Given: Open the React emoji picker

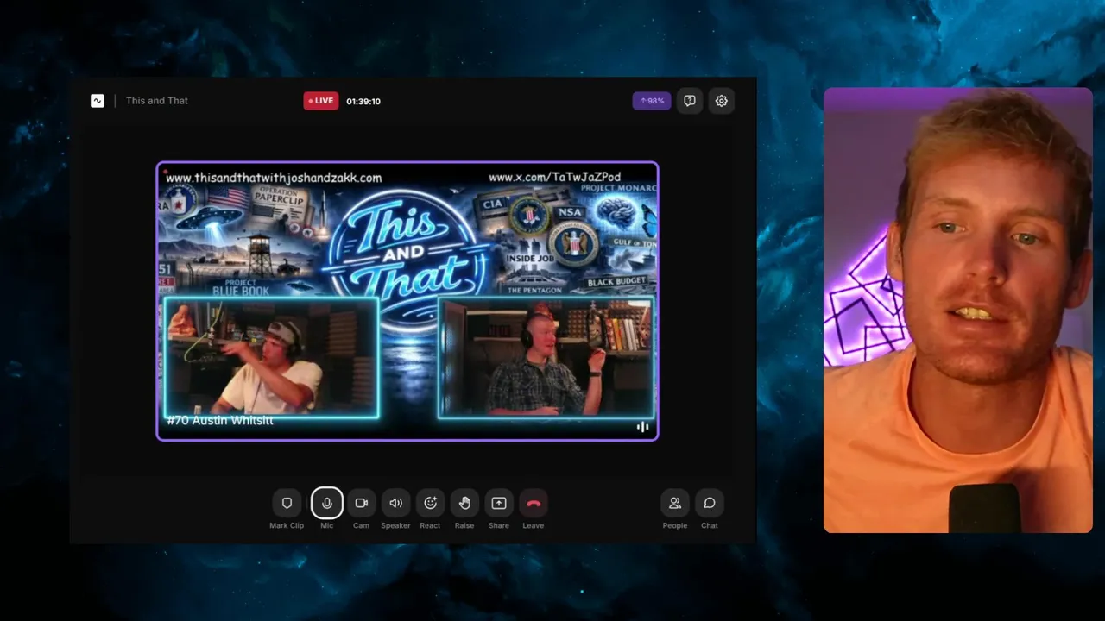Looking at the screenshot, I should click(x=430, y=503).
